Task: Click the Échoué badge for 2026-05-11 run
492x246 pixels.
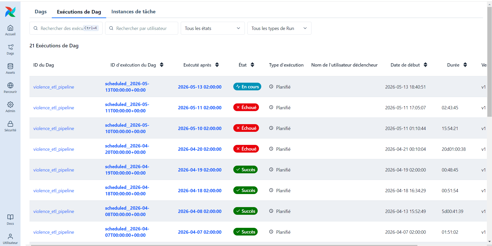Action: (x=246, y=107)
